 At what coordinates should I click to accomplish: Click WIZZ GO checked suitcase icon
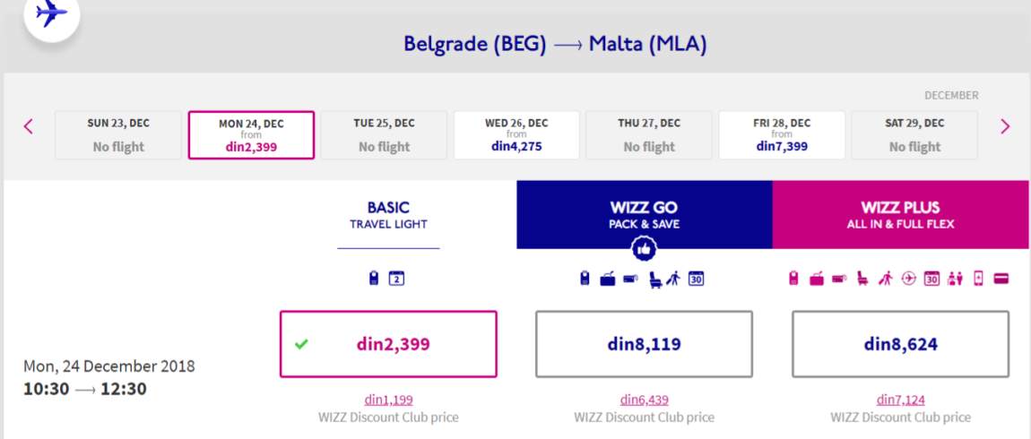tap(608, 279)
